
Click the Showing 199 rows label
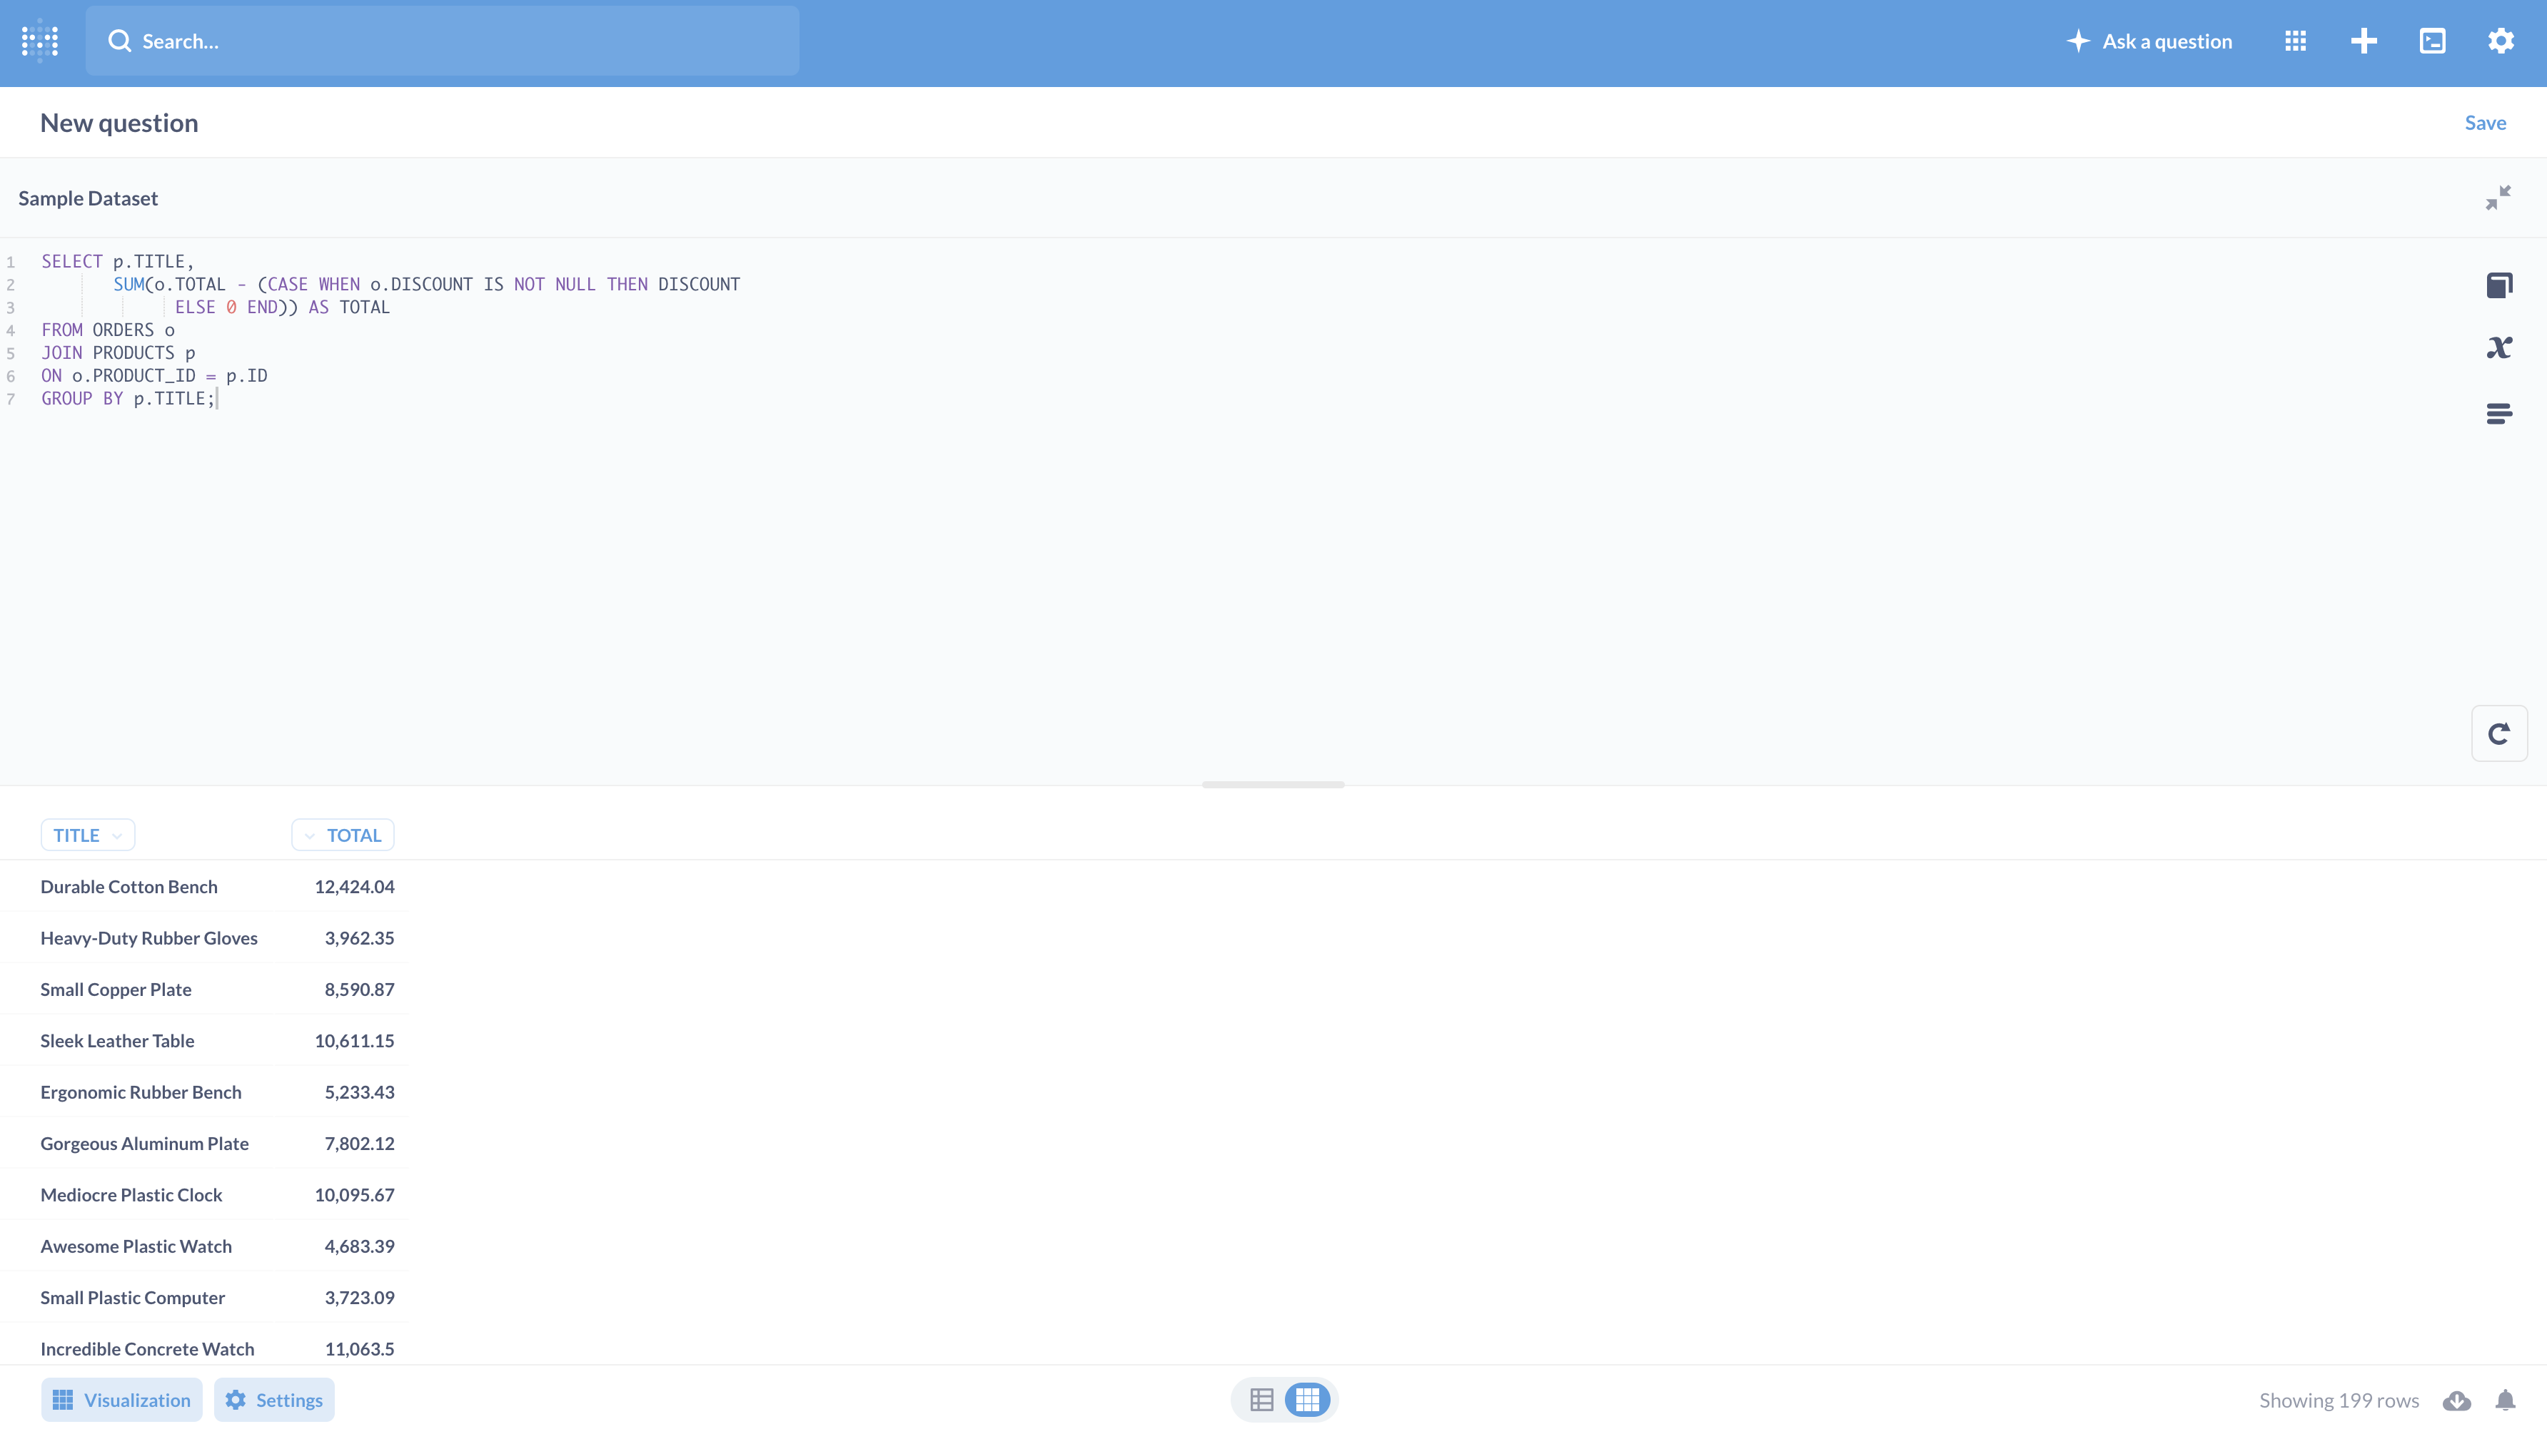coord(2339,1400)
